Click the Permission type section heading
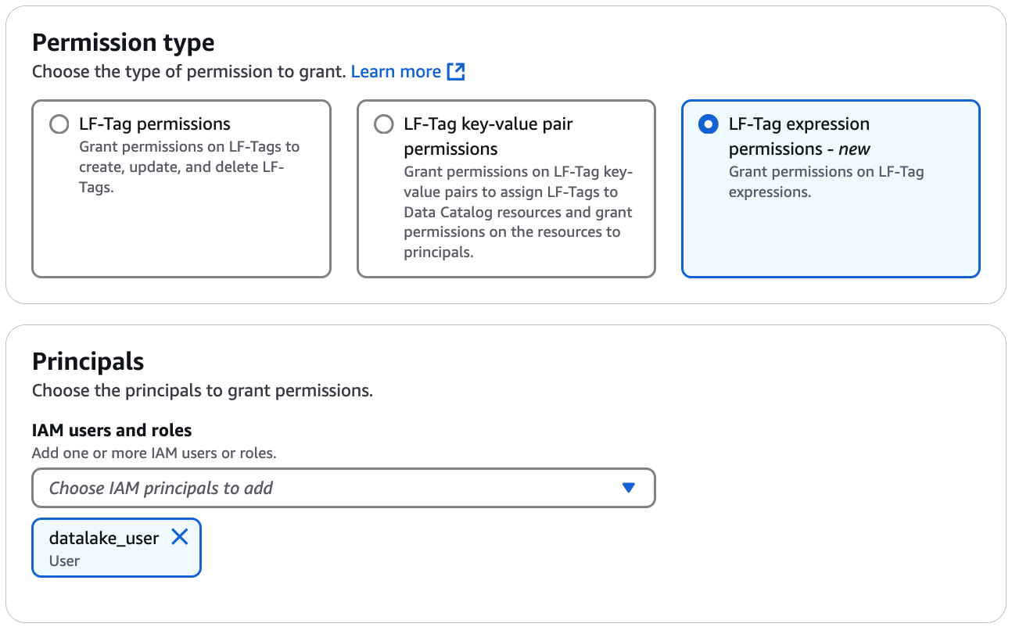 point(123,42)
